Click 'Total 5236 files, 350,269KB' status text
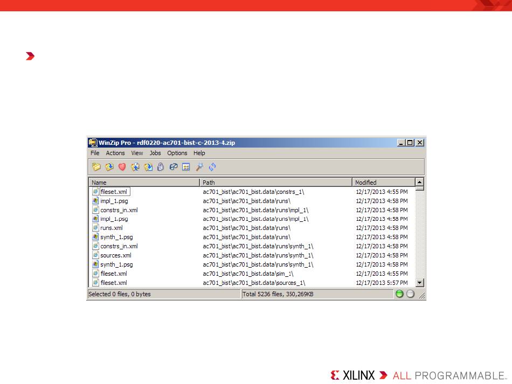 tap(278, 294)
